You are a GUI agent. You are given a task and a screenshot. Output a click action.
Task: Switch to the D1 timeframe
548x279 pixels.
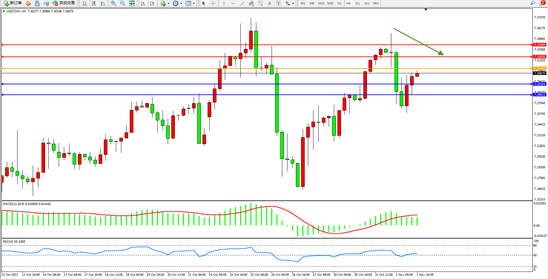pos(358,3)
